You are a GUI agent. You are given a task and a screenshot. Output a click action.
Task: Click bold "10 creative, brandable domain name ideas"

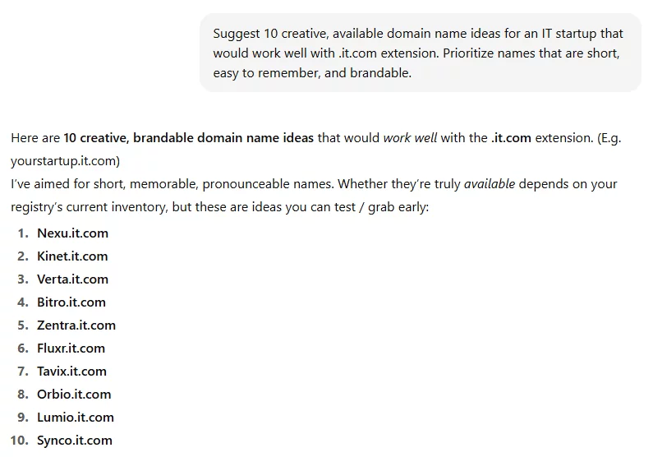click(188, 138)
